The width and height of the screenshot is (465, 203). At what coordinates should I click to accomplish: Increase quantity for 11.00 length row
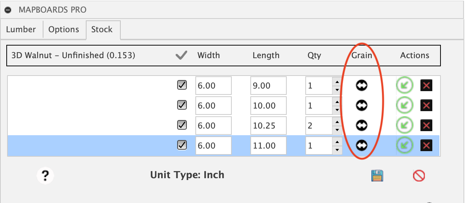pyautogui.click(x=337, y=142)
